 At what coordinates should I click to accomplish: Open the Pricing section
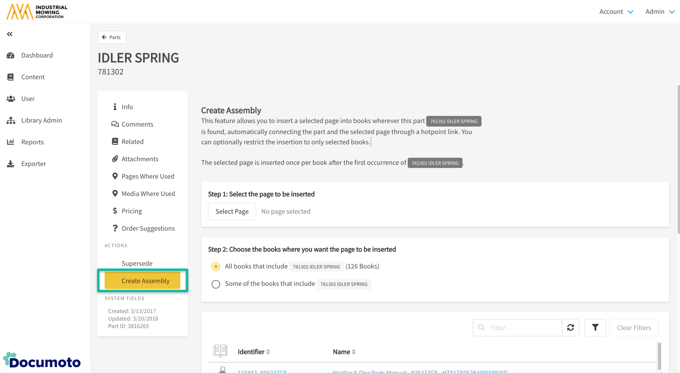pos(131,211)
